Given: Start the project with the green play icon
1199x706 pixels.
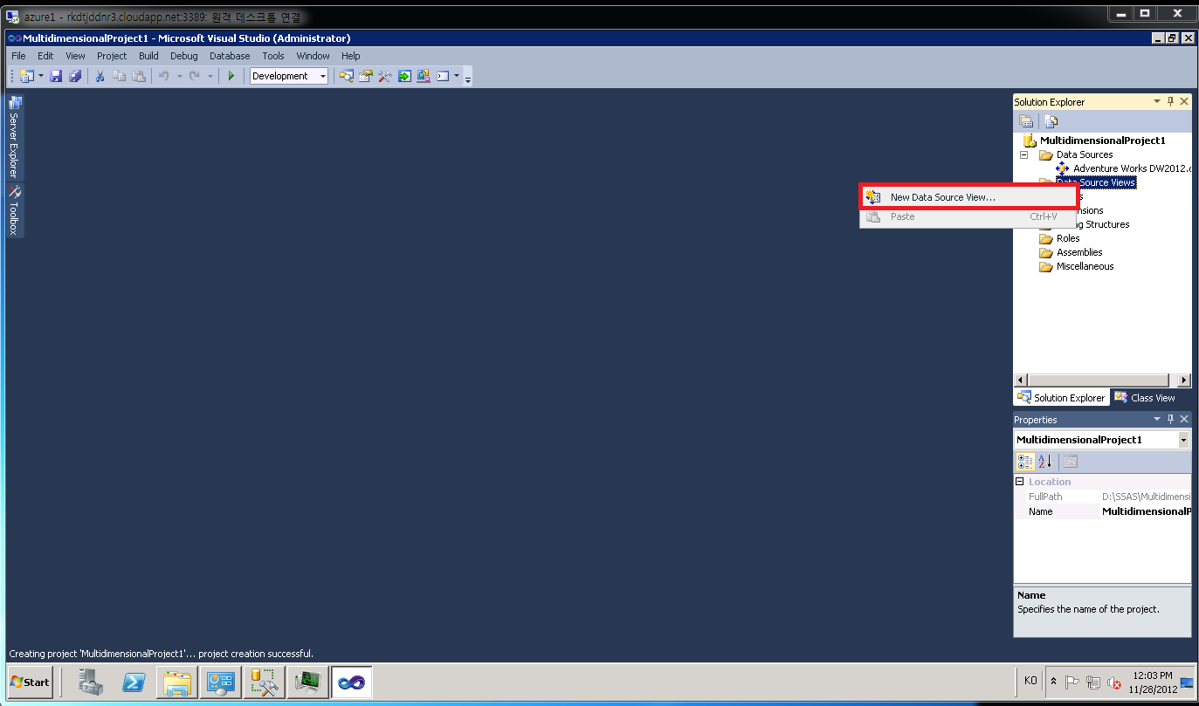Looking at the screenshot, I should (x=231, y=76).
